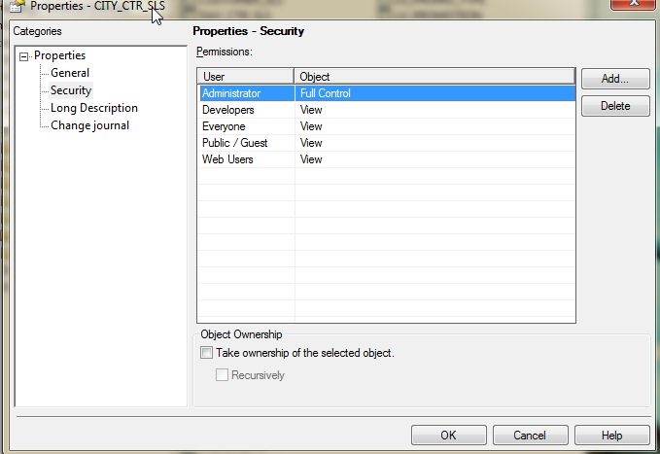Sort the list by the Object column header
Screen dimensions: 660x454
(434, 77)
